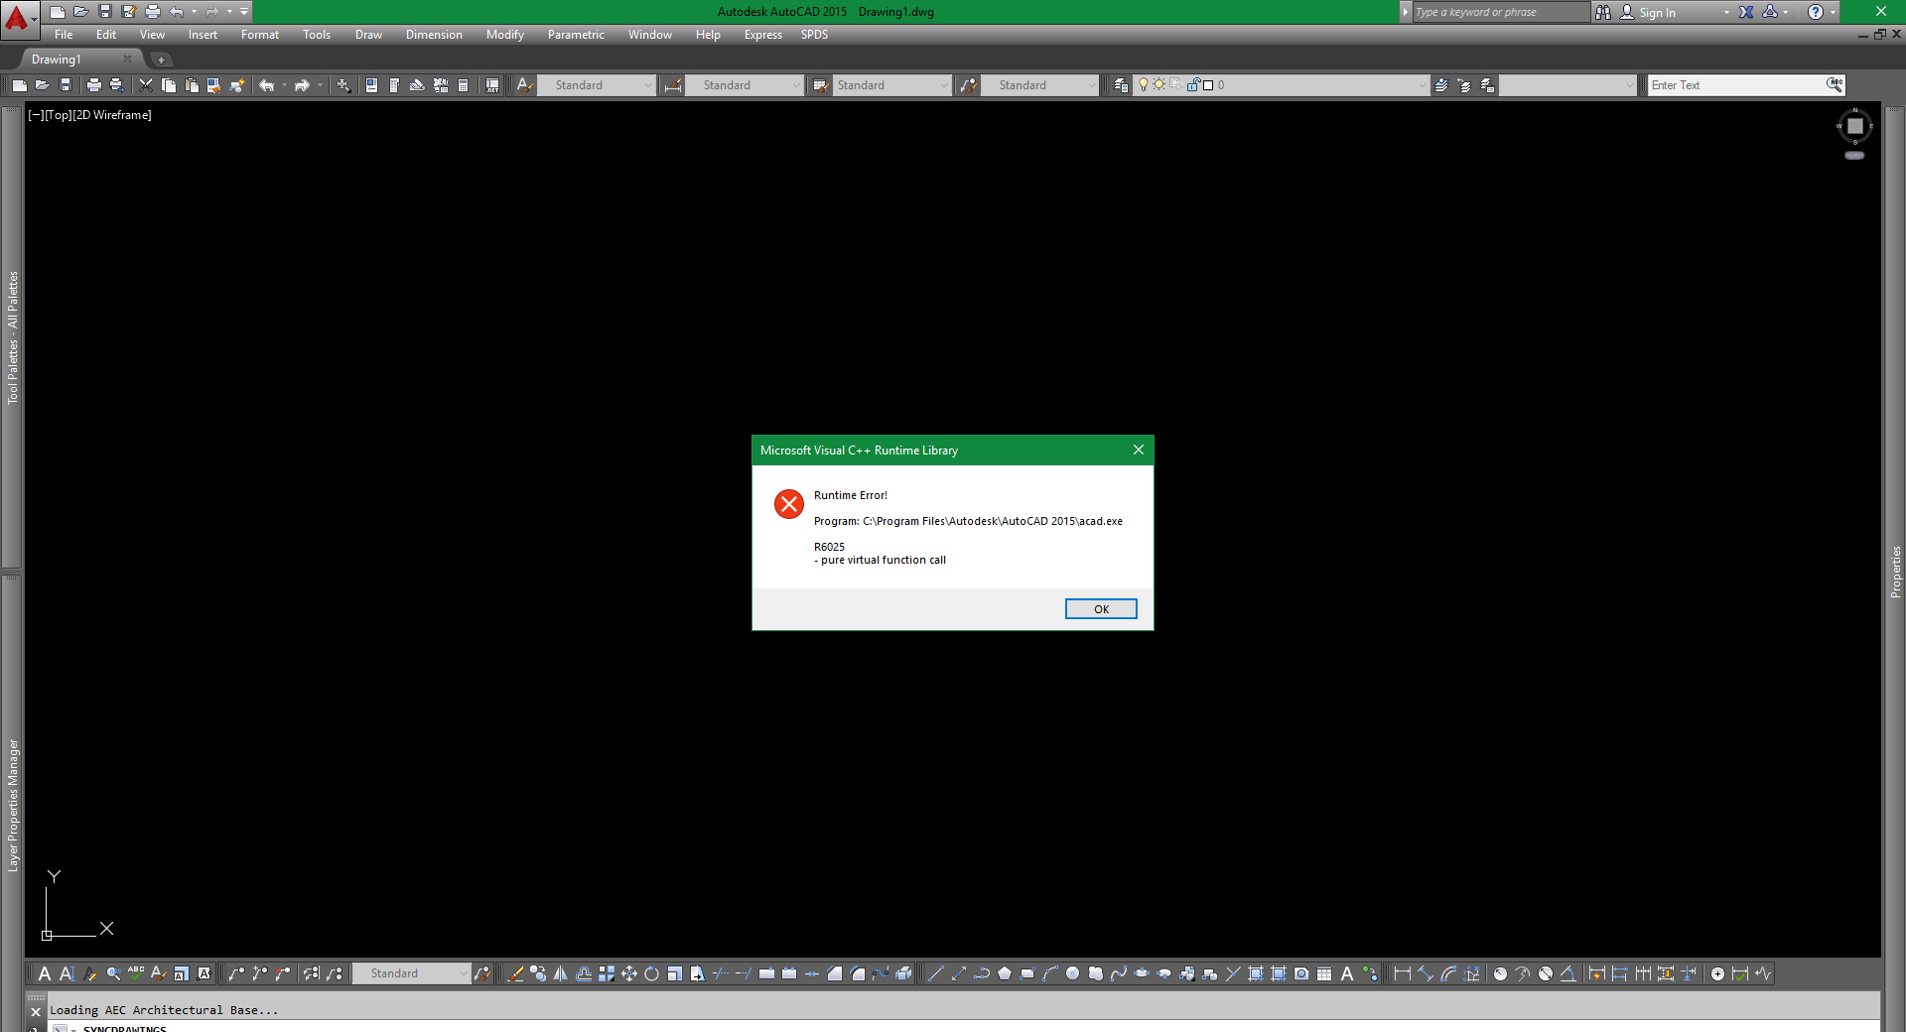Click the Cut scissors icon
This screenshot has width=1906, height=1032.
tap(146, 85)
